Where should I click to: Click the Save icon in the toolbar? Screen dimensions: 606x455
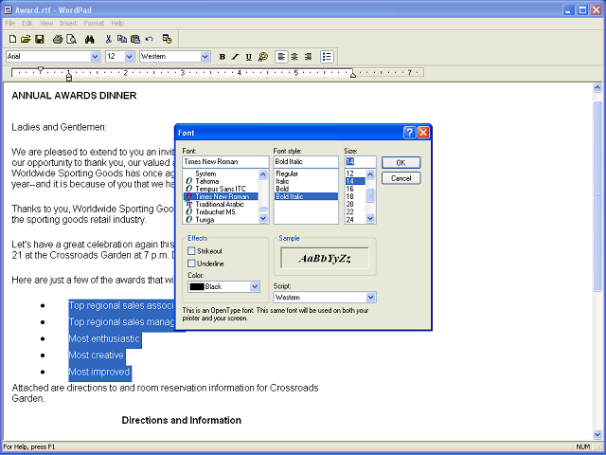click(x=40, y=39)
